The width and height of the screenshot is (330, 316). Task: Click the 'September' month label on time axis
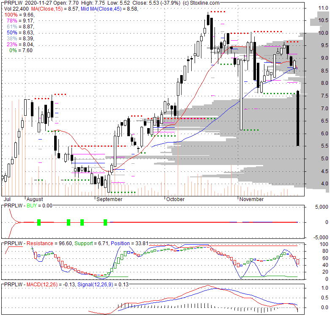point(109,199)
